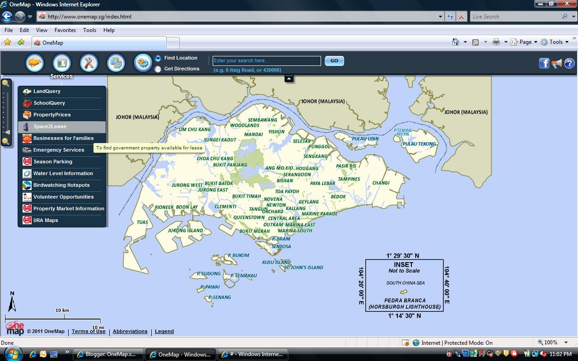
Task: Select the Get Directions radio button
Action: point(158,69)
